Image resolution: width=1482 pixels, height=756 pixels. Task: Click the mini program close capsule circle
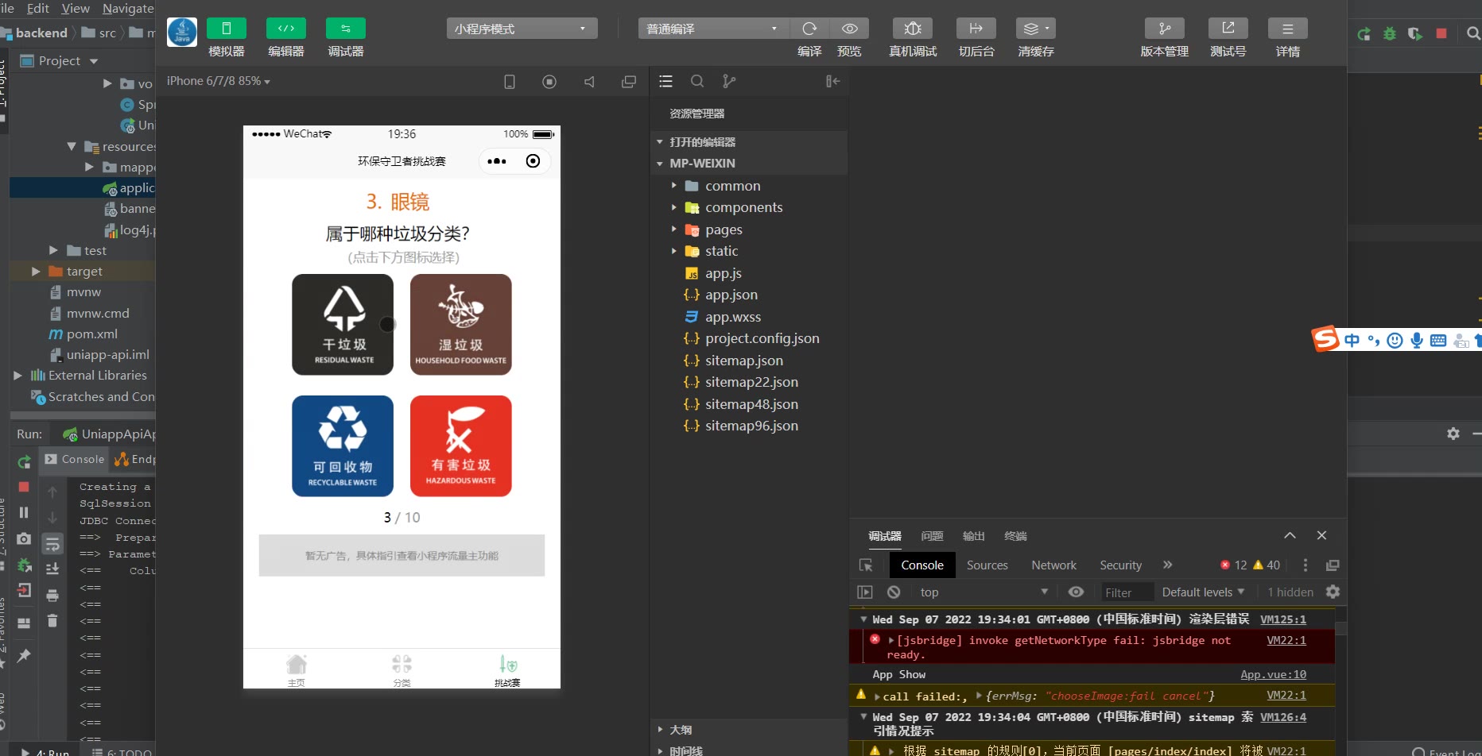(x=533, y=161)
